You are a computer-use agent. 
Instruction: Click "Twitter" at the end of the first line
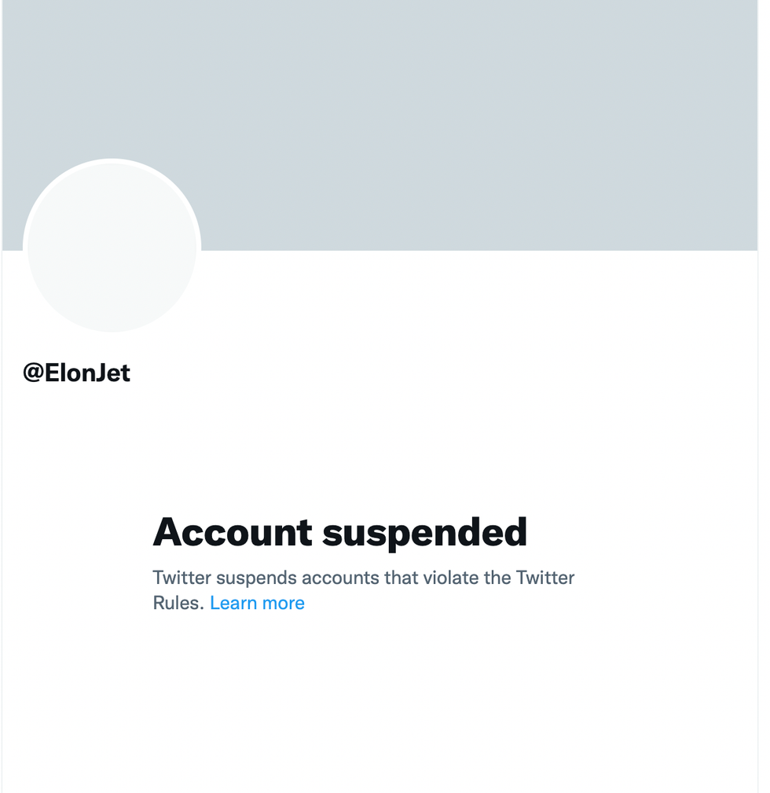point(545,578)
